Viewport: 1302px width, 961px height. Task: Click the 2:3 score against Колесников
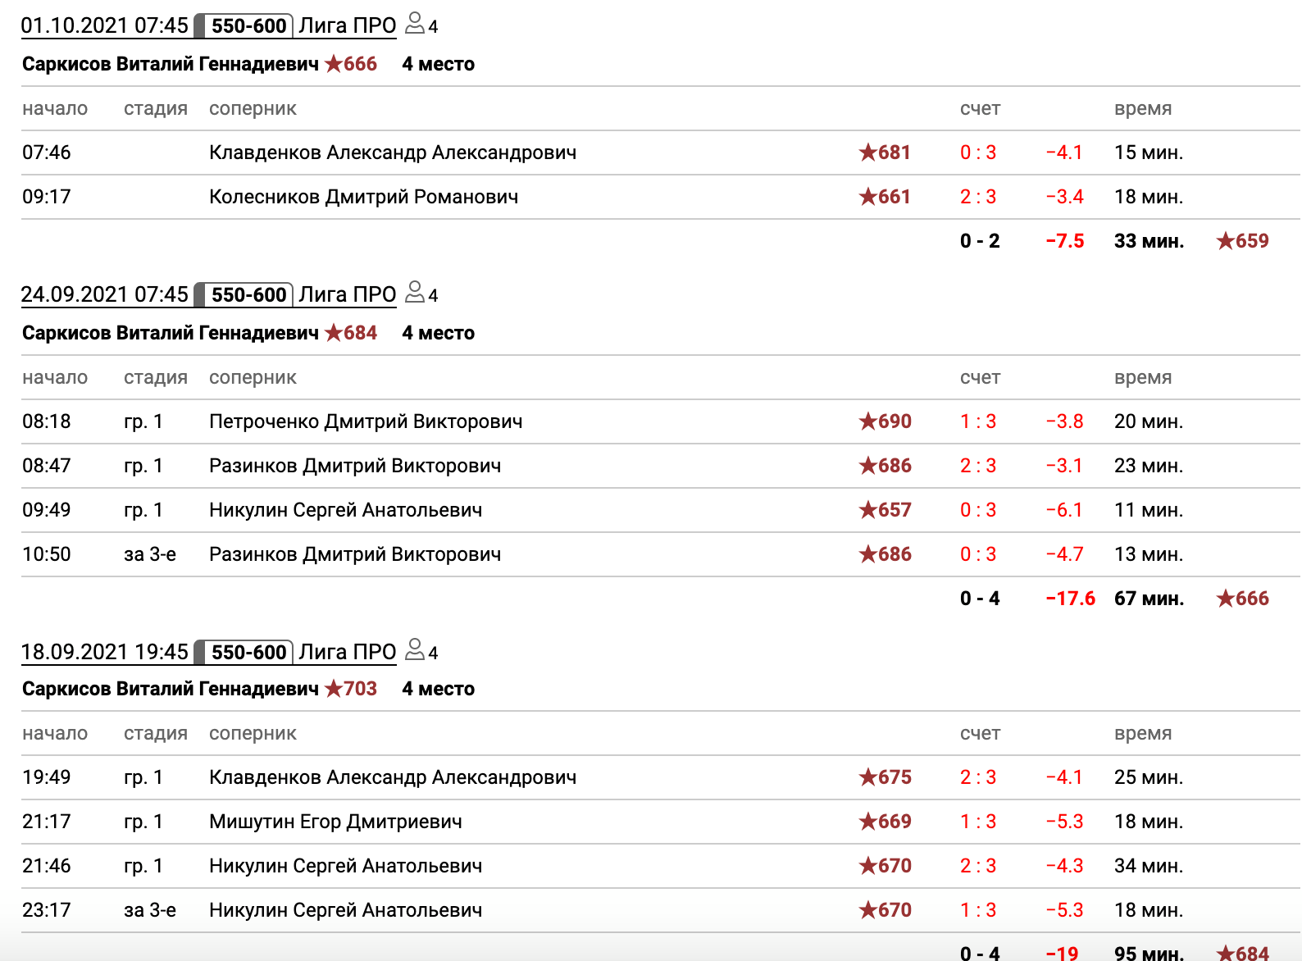tap(978, 197)
